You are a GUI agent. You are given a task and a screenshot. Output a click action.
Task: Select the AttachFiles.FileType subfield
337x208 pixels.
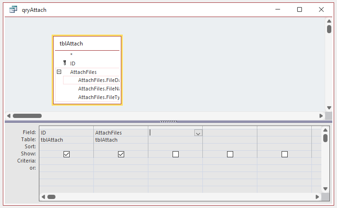(91, 97)
